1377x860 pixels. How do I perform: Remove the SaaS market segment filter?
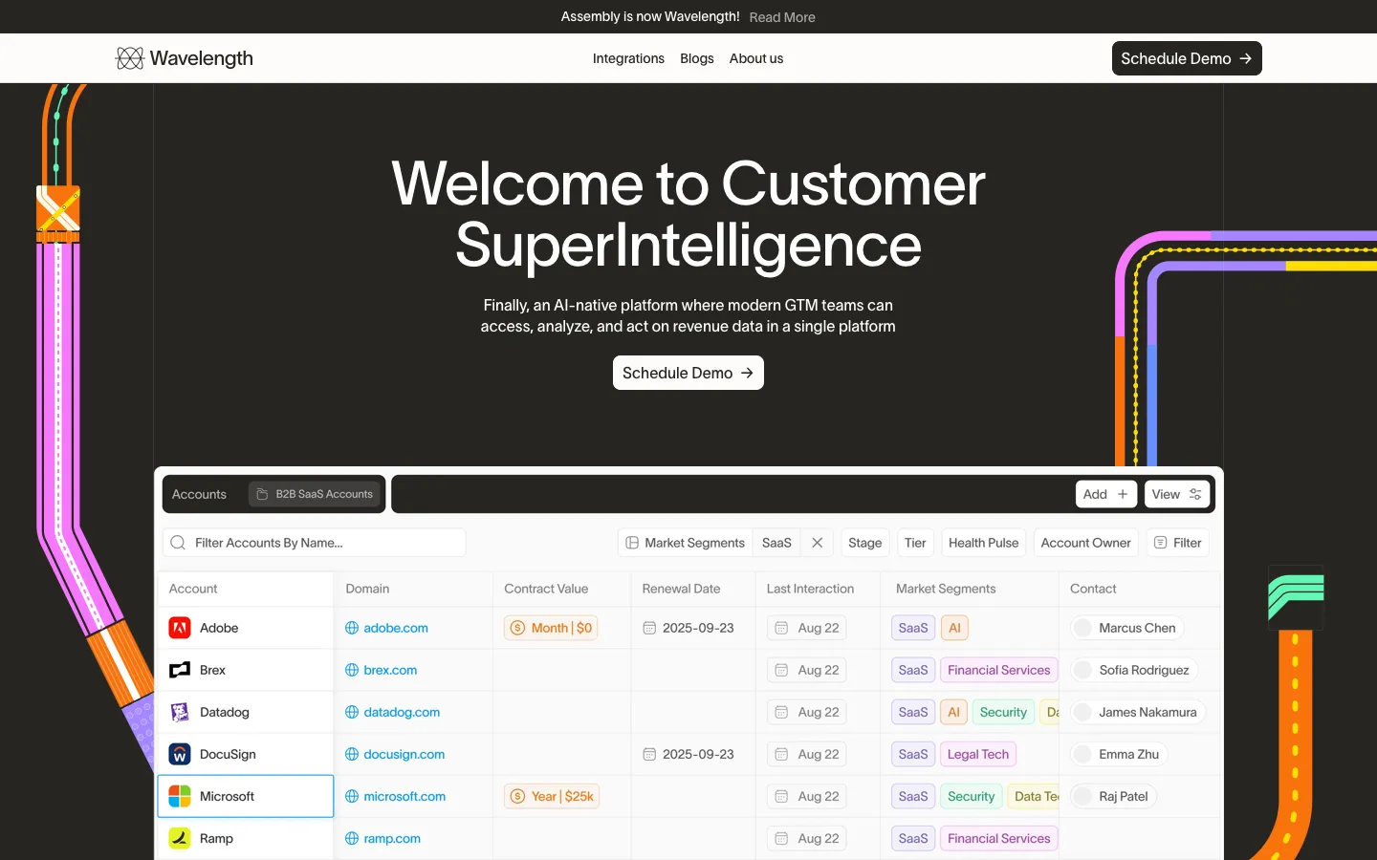point(818,543)
